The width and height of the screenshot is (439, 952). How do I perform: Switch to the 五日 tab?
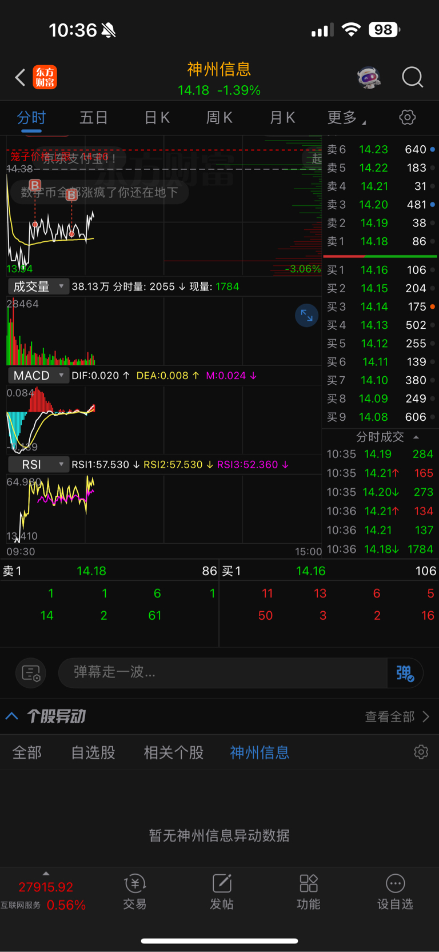94,118
